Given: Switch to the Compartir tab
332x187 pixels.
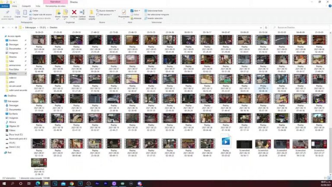Looking at the screenshot, I should pyautogui.click(x=26, y=6).
